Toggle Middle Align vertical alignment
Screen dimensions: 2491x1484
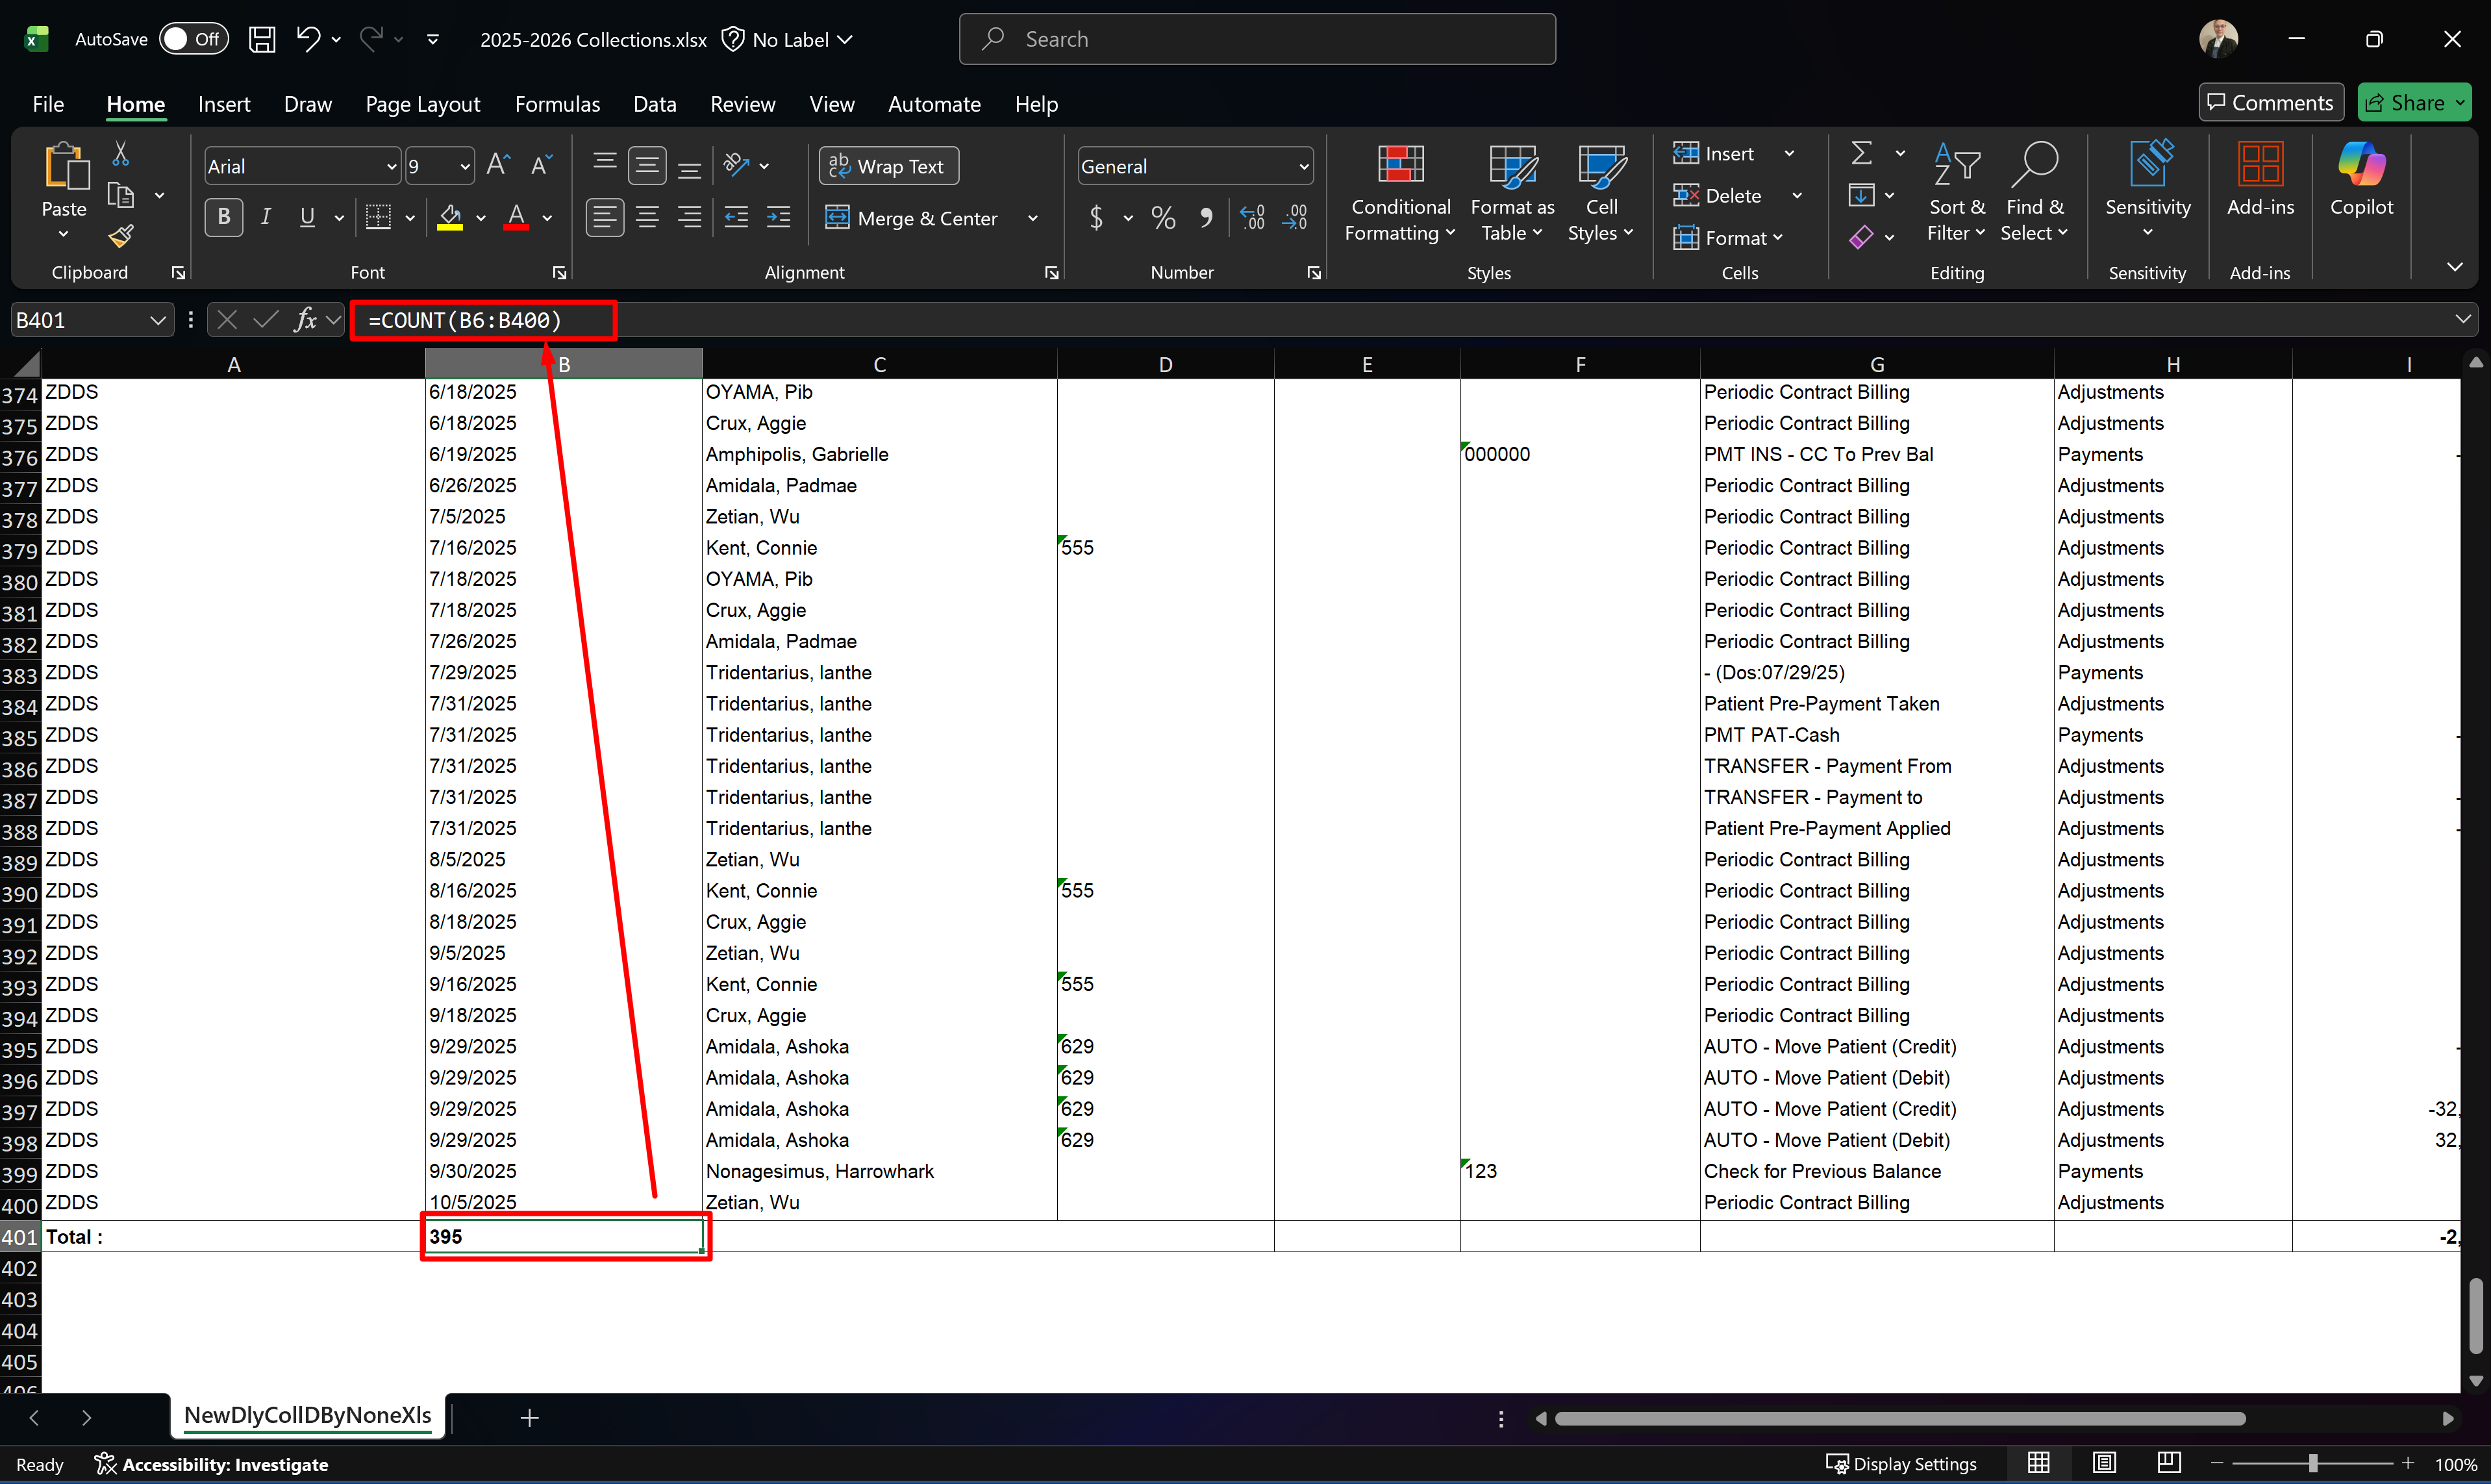(647, 165)
